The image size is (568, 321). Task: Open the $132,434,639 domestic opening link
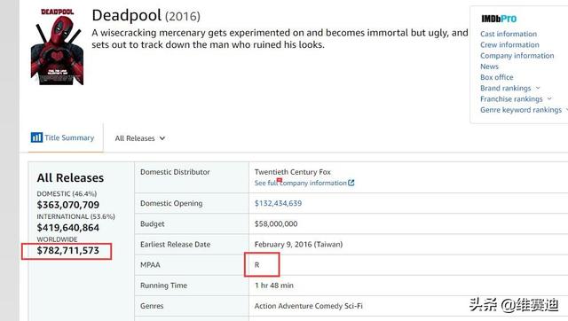click(278, 203)
